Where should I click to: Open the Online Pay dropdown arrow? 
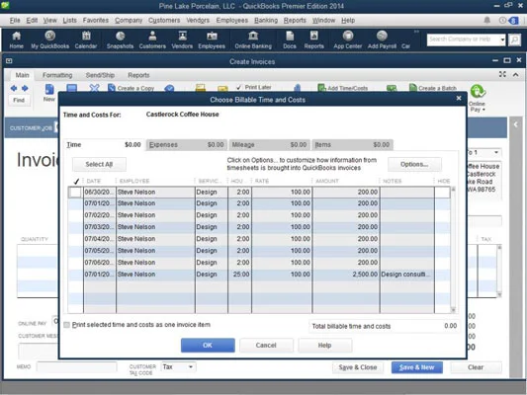[x=483, y=110]
